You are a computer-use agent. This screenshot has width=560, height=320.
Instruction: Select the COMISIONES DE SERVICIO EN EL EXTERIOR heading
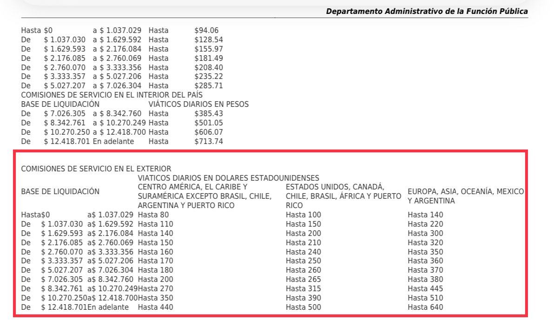coord(96,169)
